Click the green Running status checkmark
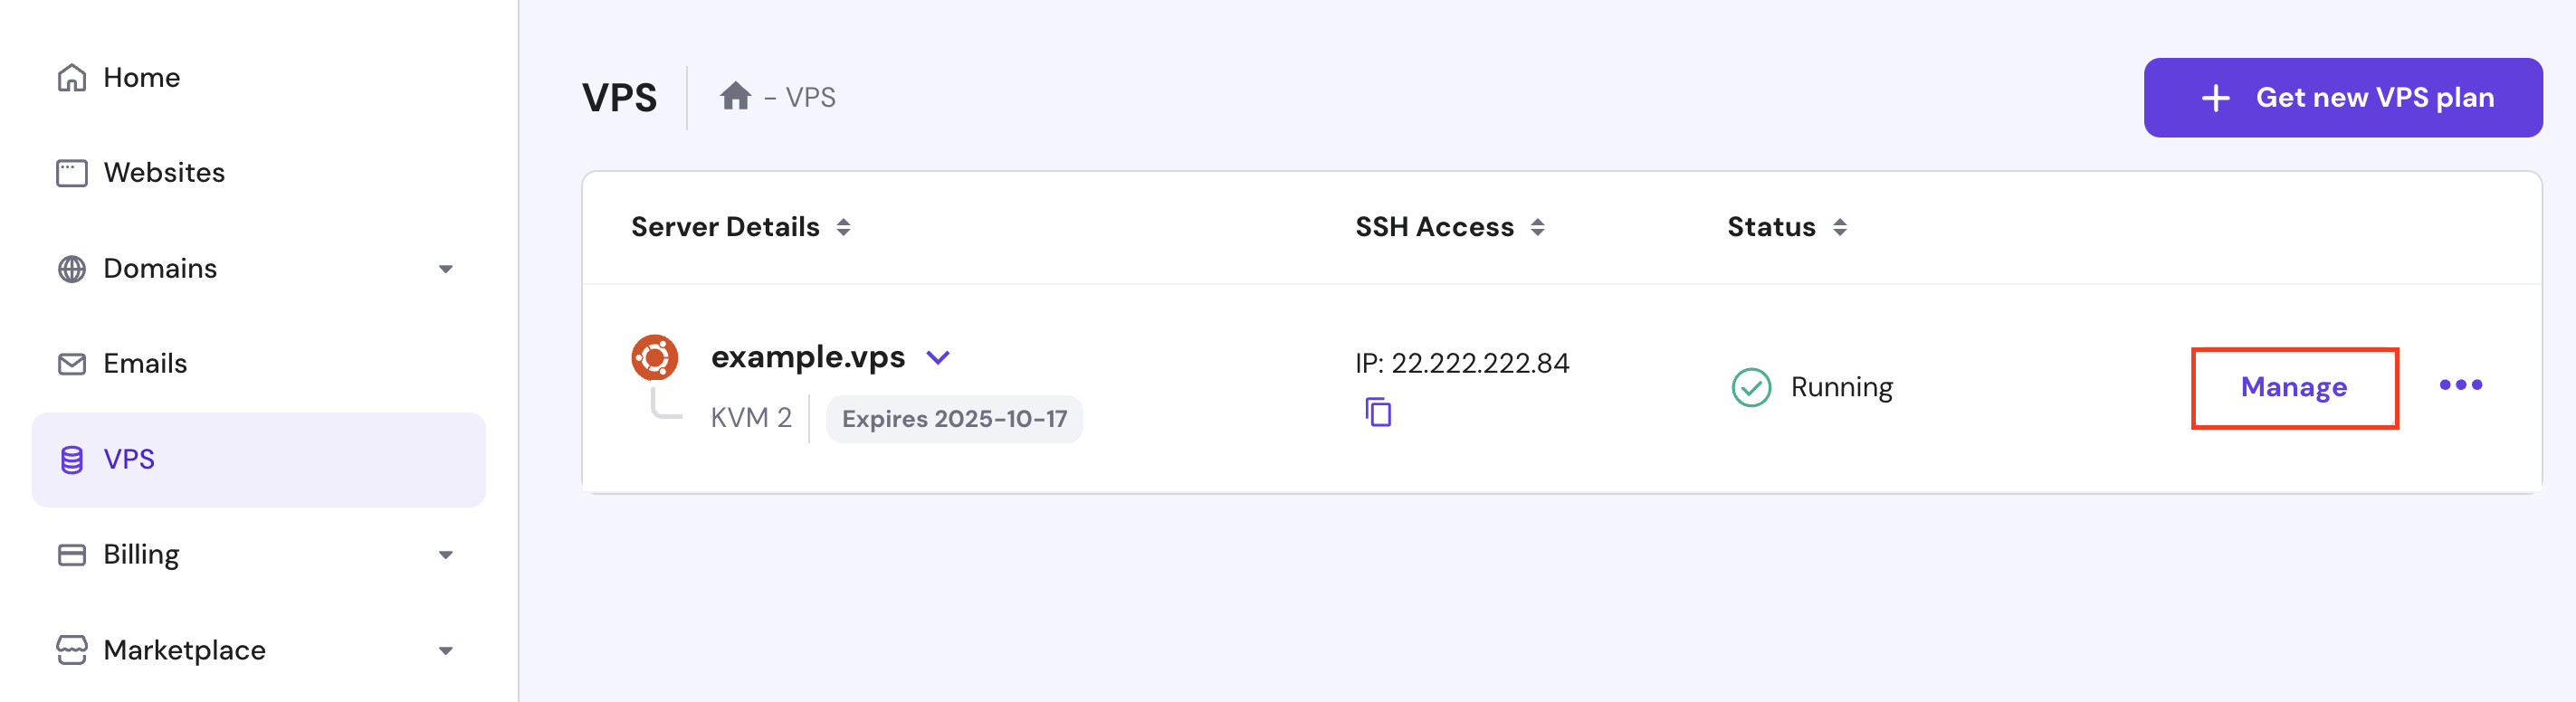This screenshot has height=702, width=2576. tap(1751, 387)
